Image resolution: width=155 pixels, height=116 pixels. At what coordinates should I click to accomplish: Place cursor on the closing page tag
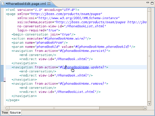(x=13, y=100)
